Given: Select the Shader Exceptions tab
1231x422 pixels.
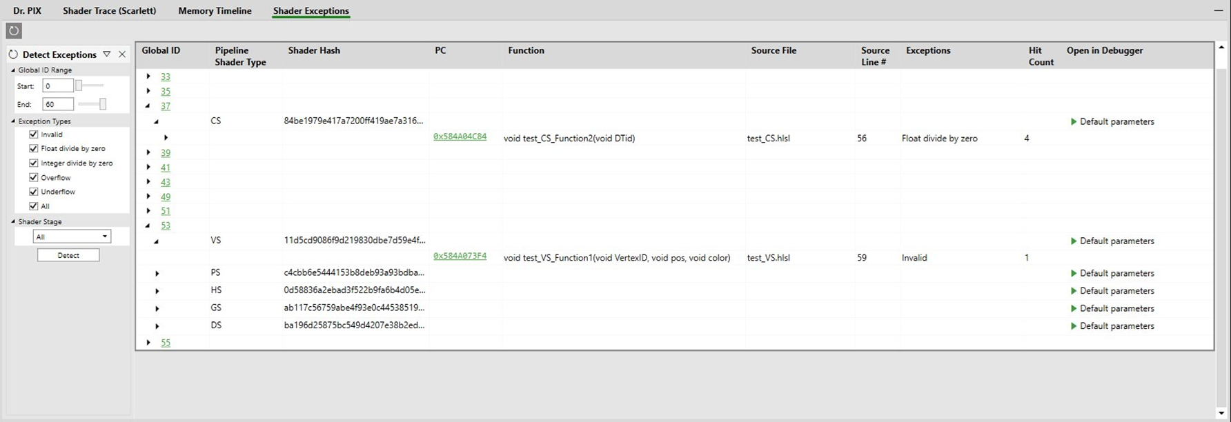Looking at the screenshot, I should tap(311, 10).
